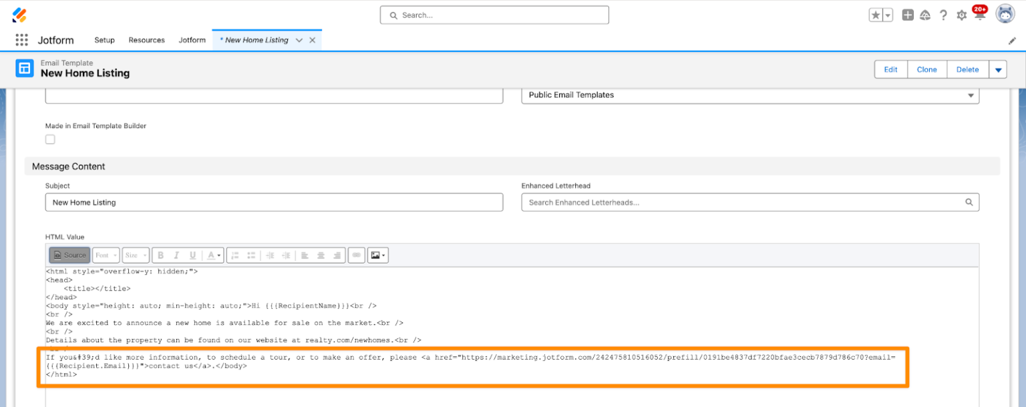Apply a numbered list to the content
Viewport: 1026px width, 407px height.
[234, 255]
